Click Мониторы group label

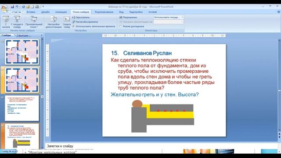[x=151, y=30]
